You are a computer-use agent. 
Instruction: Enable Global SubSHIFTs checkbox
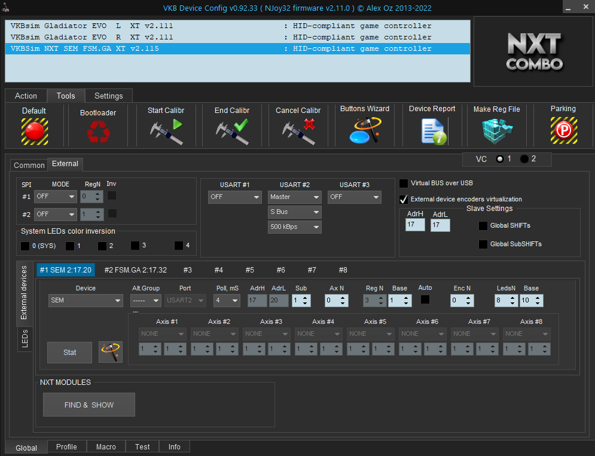(483, 244)
